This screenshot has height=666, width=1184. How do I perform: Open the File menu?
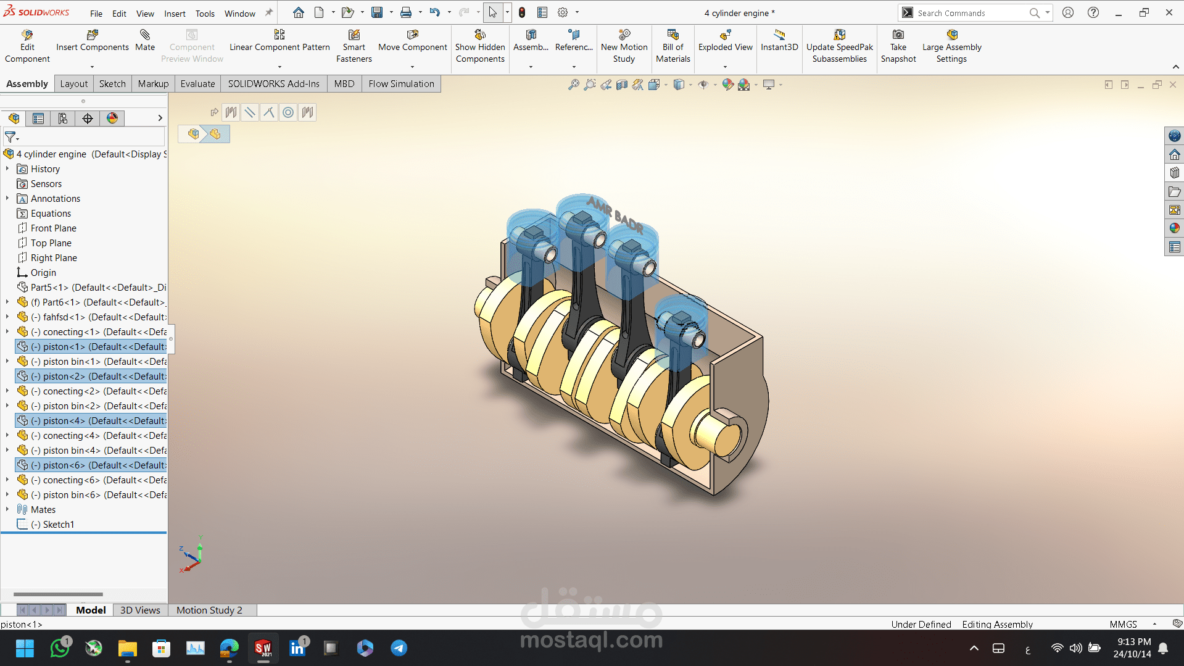pos(96,14)
